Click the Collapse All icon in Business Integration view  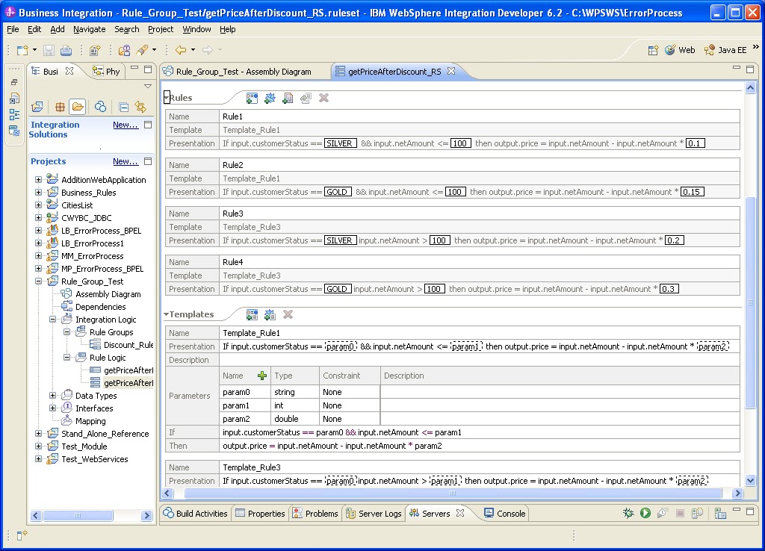[124, 107]
